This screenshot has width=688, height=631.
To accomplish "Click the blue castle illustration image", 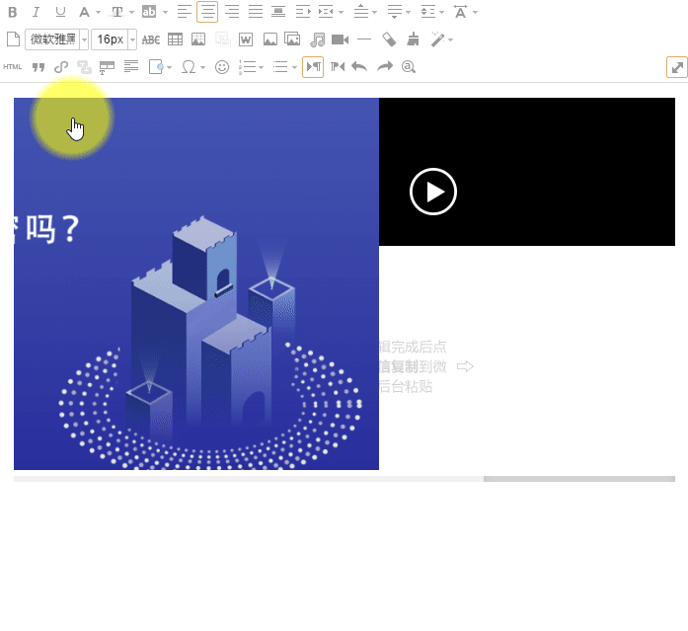I will pos(197,296).
